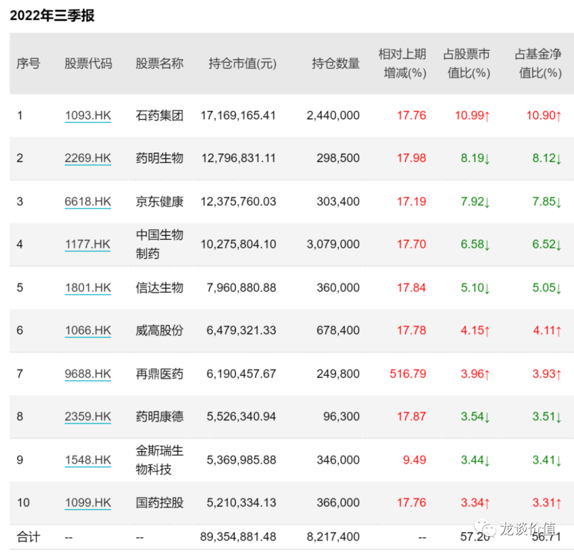Click the 合计 total row label
574x554 pixels.
point(28,537)
